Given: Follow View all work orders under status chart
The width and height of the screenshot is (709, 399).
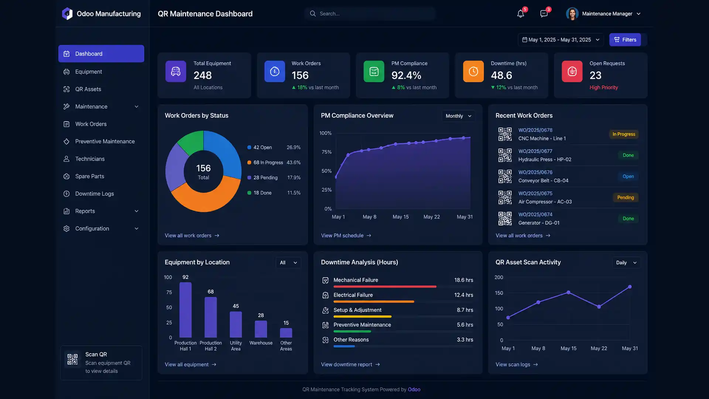Looking at the screenshot, I should tap(192, 235).
